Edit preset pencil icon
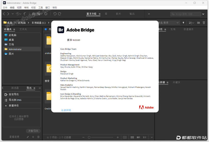Viewport: 209px width, 142px height. click(x=28, y=137)
